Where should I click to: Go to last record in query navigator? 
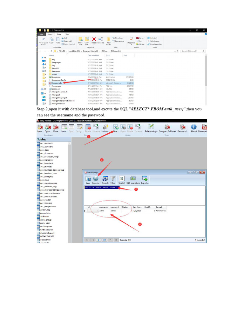coord(104,240)
